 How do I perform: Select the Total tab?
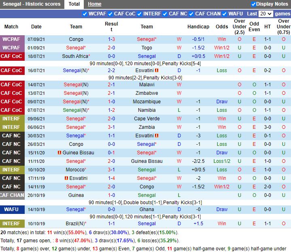[74, 4]
